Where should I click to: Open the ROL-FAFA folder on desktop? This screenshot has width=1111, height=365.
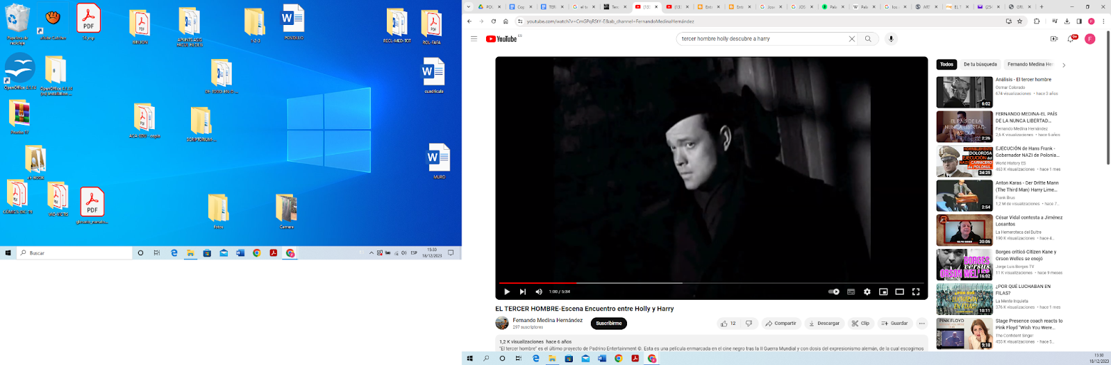(x=431, y=27)
